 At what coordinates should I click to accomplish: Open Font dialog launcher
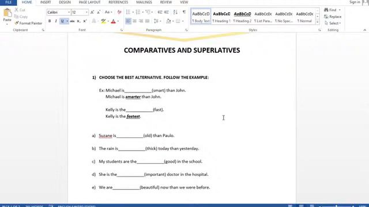pyautogui.click(x=122, y=30)
